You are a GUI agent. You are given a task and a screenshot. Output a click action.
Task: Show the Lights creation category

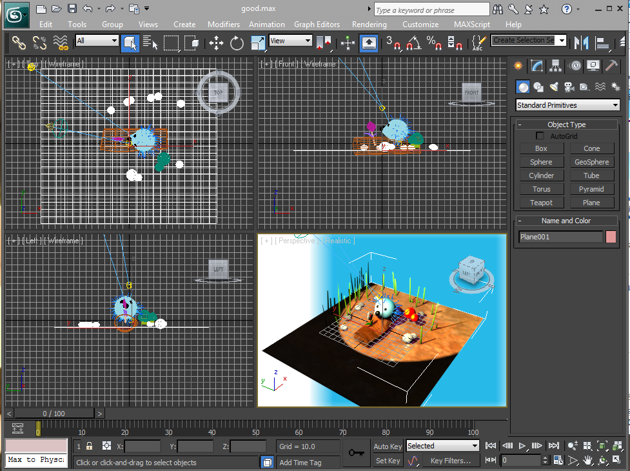(554, 87)
